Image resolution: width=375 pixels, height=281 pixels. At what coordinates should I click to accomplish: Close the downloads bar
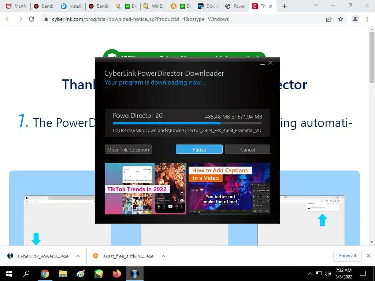[368, 256]
